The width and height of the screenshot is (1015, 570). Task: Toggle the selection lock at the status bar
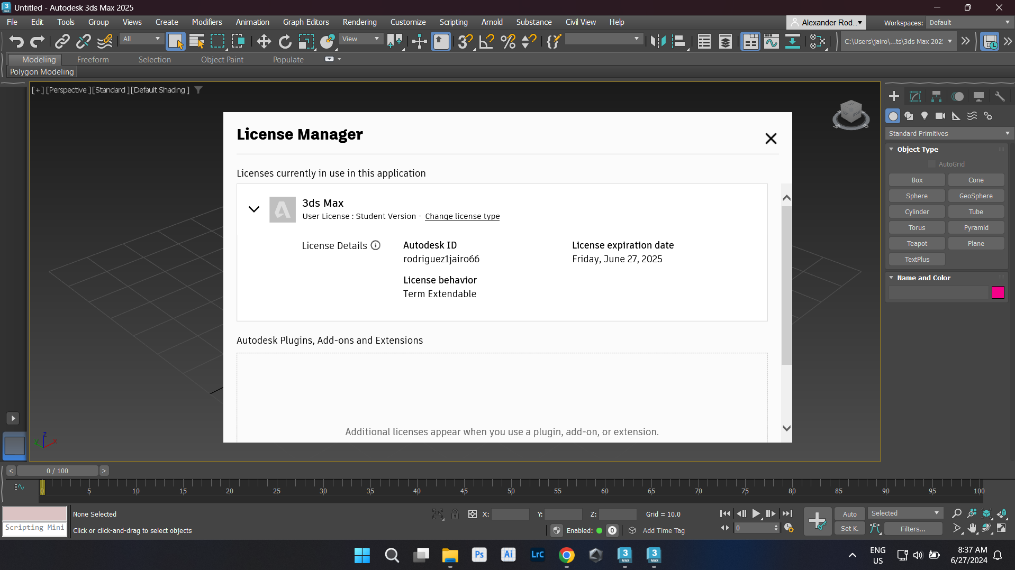455,514
